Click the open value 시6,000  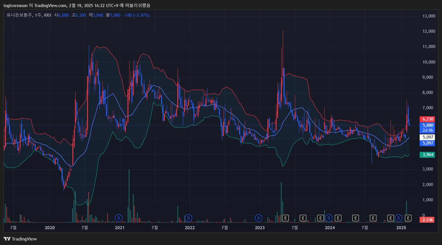[x=61, y=15]
